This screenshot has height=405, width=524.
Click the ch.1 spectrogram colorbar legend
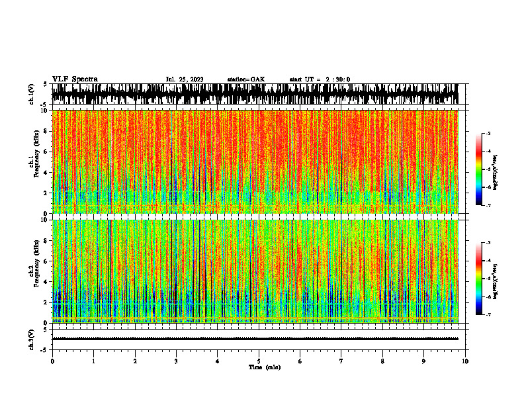[x=478, y=169]
